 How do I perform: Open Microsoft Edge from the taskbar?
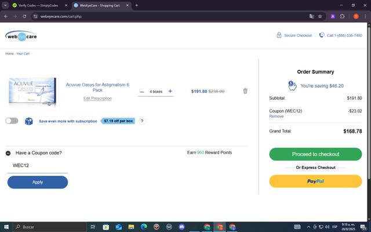144,227
